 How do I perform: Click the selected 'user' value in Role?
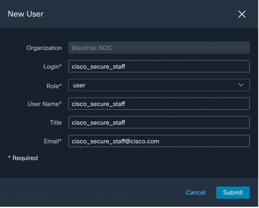(x=79, y=85)
